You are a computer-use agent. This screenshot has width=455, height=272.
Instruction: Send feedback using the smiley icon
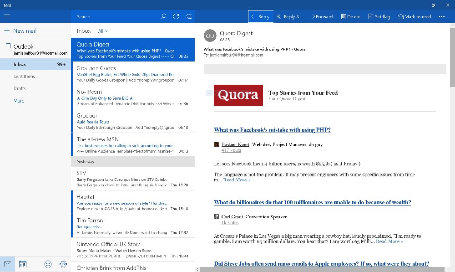[48, 264]
